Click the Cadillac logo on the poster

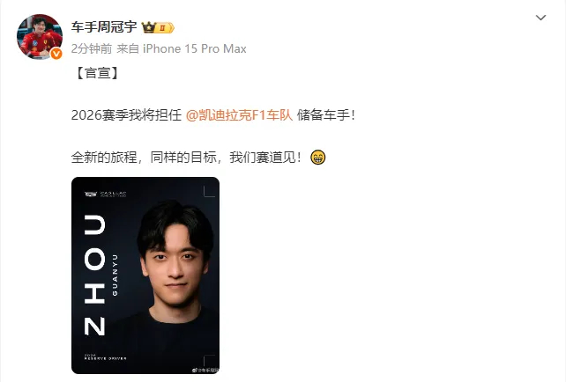105,195
